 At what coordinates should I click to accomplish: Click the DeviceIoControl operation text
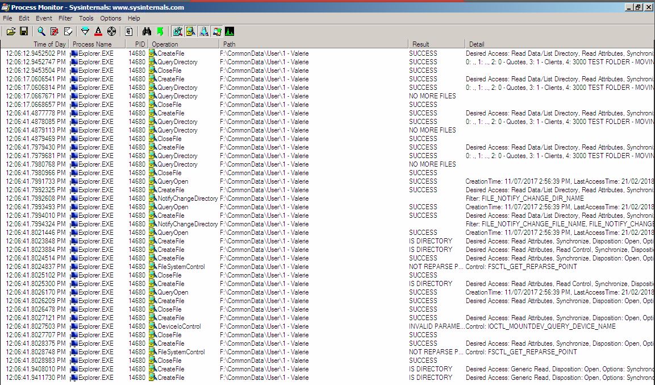(x=179, y=326)
